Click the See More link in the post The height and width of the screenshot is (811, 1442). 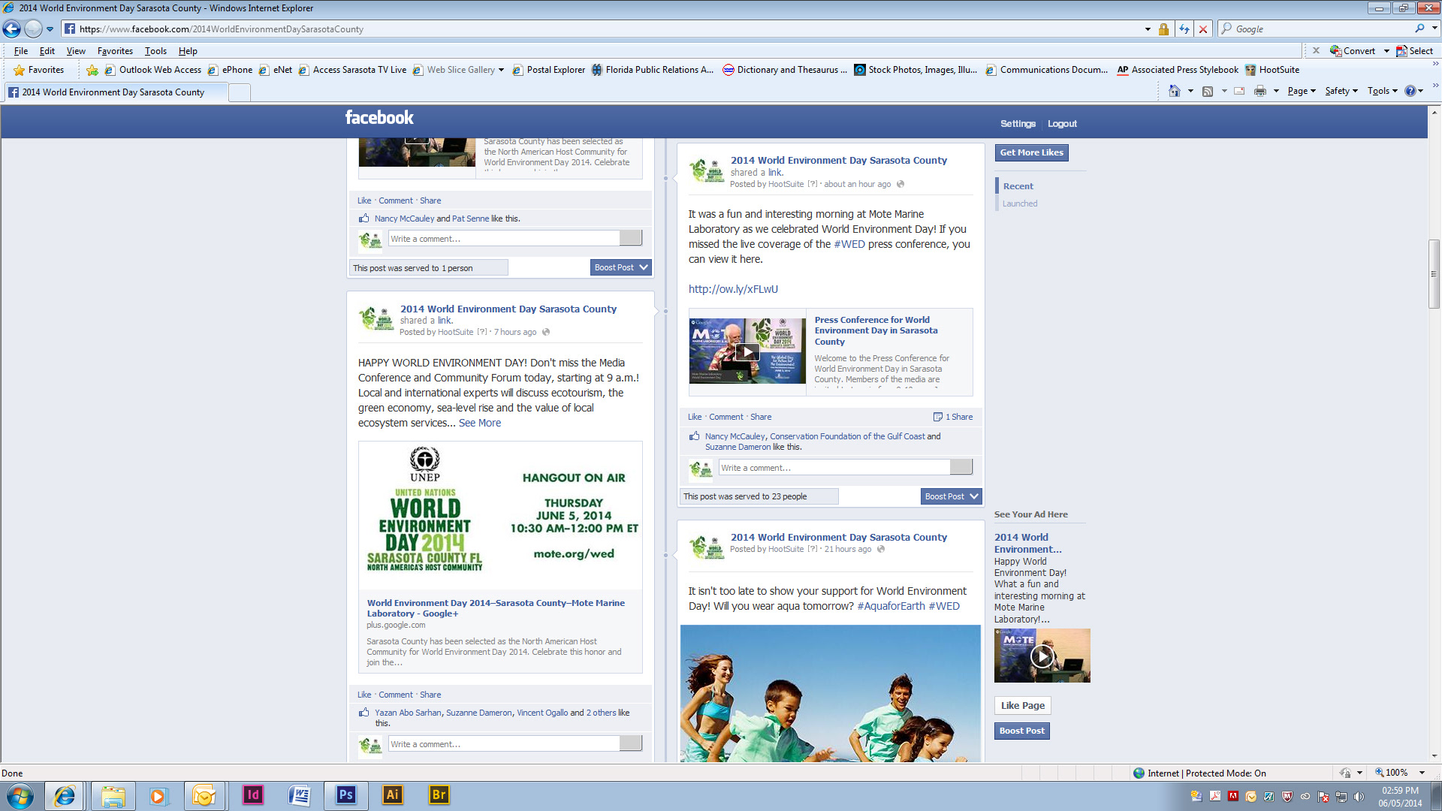[480, 423]
